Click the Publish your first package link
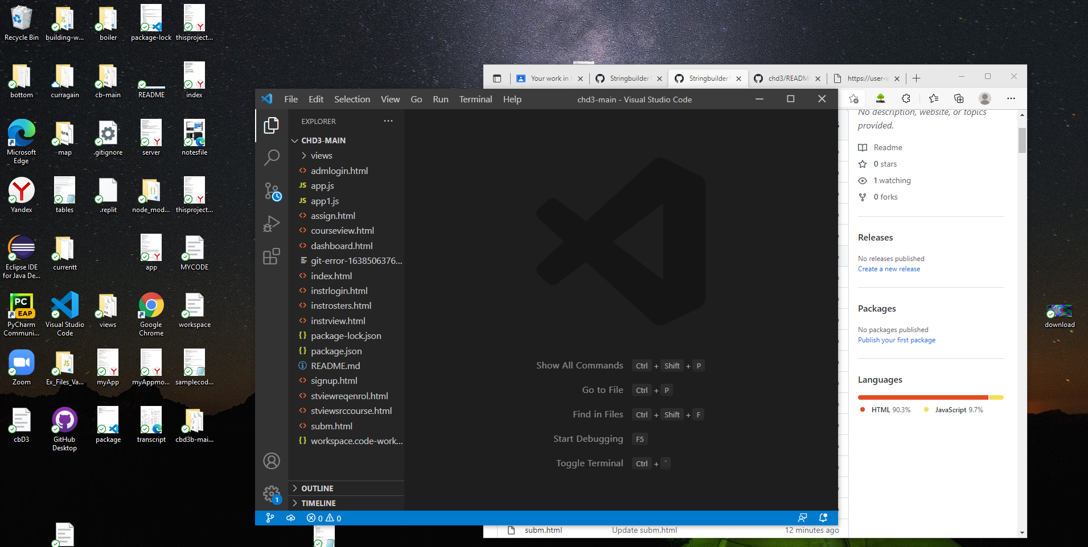This screenshot has width=1088, height=547. tap(896, 339)
